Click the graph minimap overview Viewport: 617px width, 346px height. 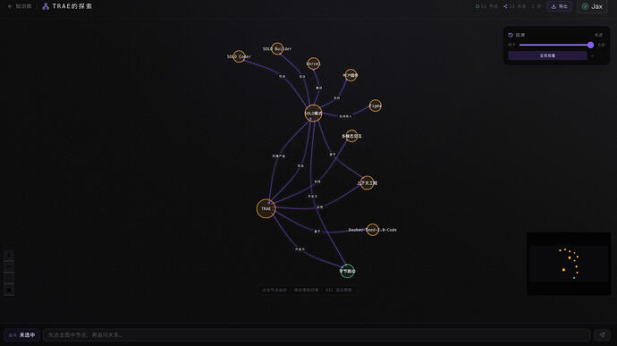point(569,264)
